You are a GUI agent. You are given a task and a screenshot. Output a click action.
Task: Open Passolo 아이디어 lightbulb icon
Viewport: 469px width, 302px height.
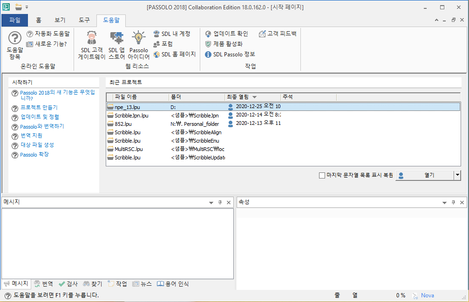pyautogui.click(x=138, y=45)
